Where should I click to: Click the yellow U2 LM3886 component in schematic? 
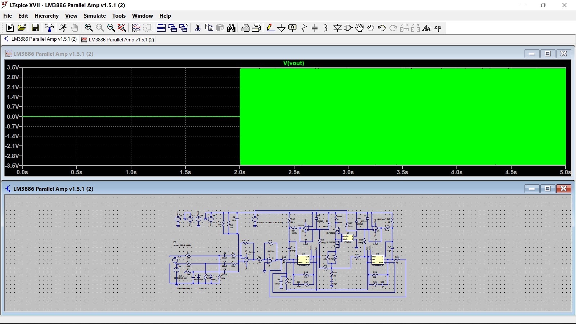(x=303, y=260)
